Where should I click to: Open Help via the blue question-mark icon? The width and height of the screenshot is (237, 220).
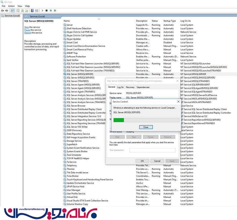(32, 10)
